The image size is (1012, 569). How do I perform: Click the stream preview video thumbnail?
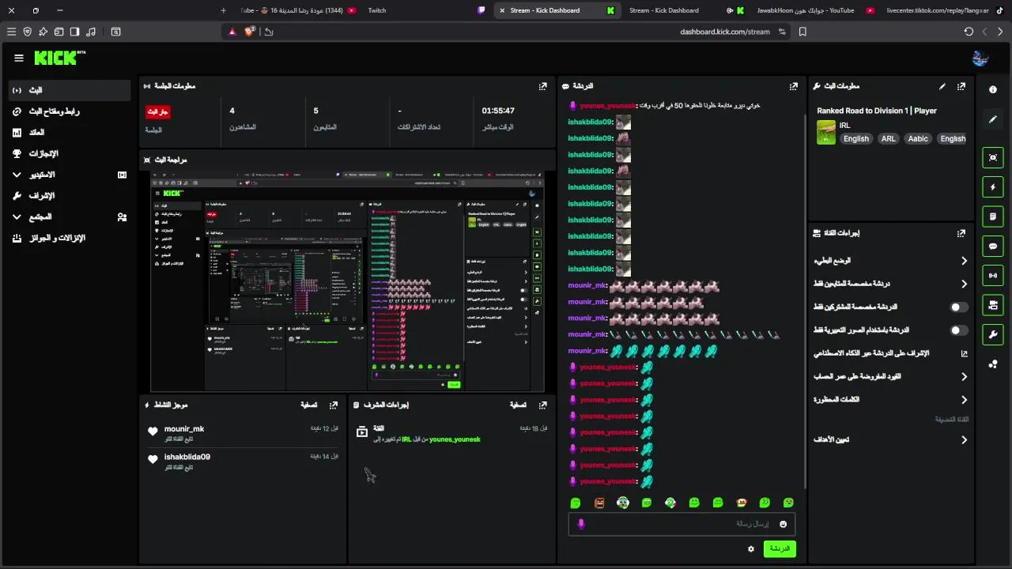347,281
